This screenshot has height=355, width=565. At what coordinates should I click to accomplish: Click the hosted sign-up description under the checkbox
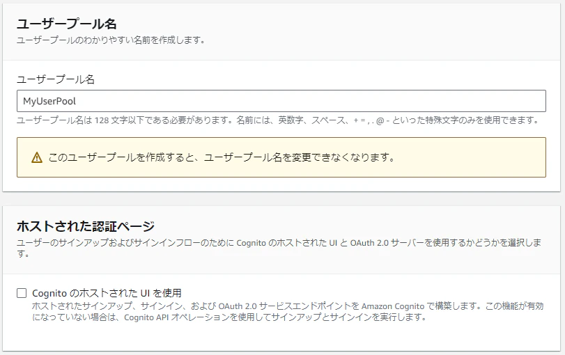[288, 311]
